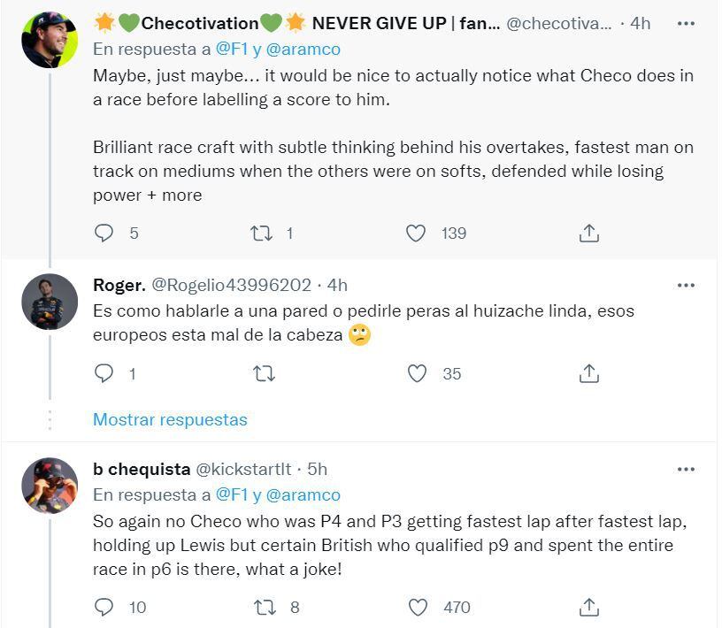Viewport: 722px width, 628px height.
Task: Reply to b chequista's tweet
Action: point(104,607)
